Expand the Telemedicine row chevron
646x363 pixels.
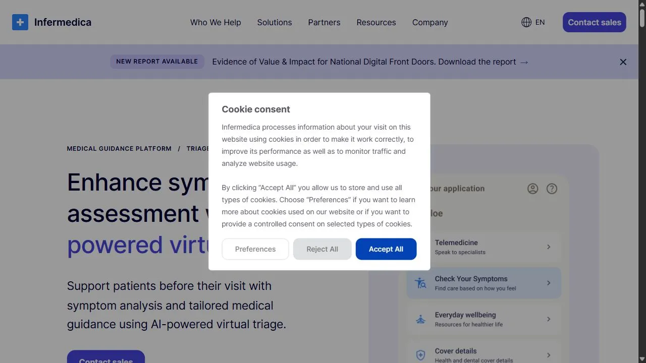point(549,247)
